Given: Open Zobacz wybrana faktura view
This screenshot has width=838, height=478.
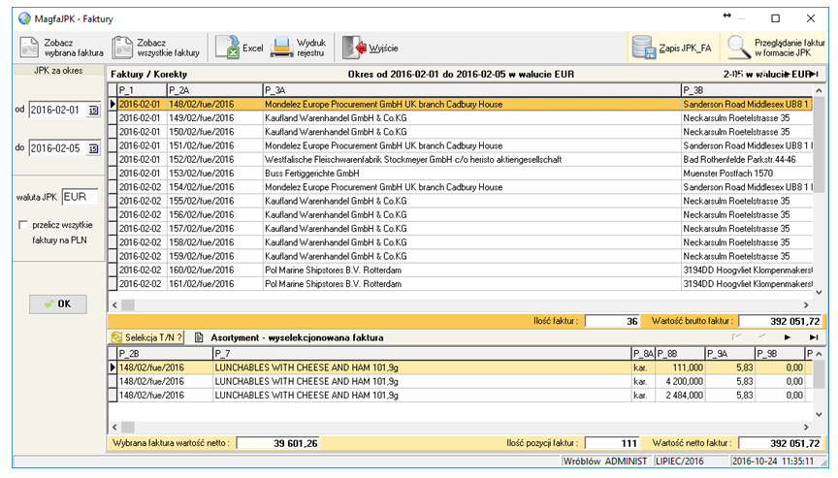Looking at the screenshot, I should click(61, 48).
